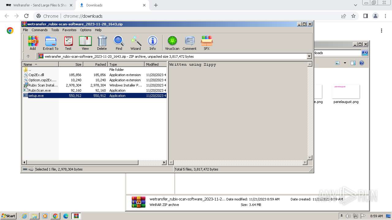Open the Commands menu
The image size is (392, 220).
coord(40,30)
